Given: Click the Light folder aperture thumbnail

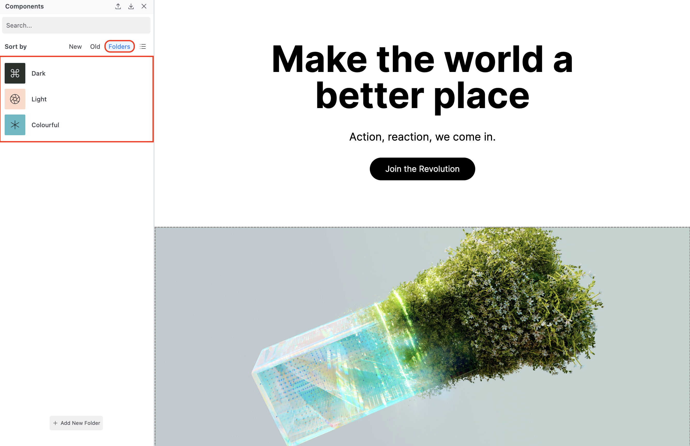Looking at the screenshot, I should [x=15, y=99].
